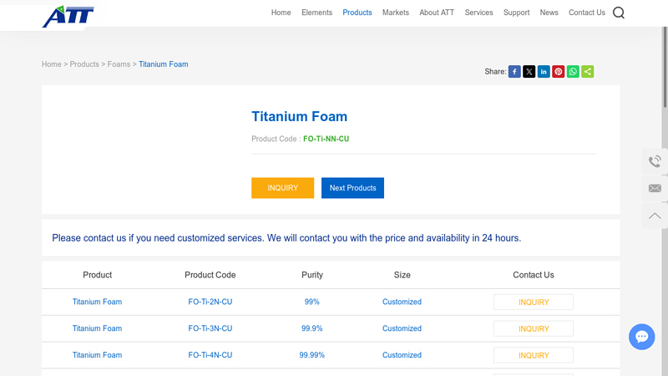Click the Product column header

97,275
